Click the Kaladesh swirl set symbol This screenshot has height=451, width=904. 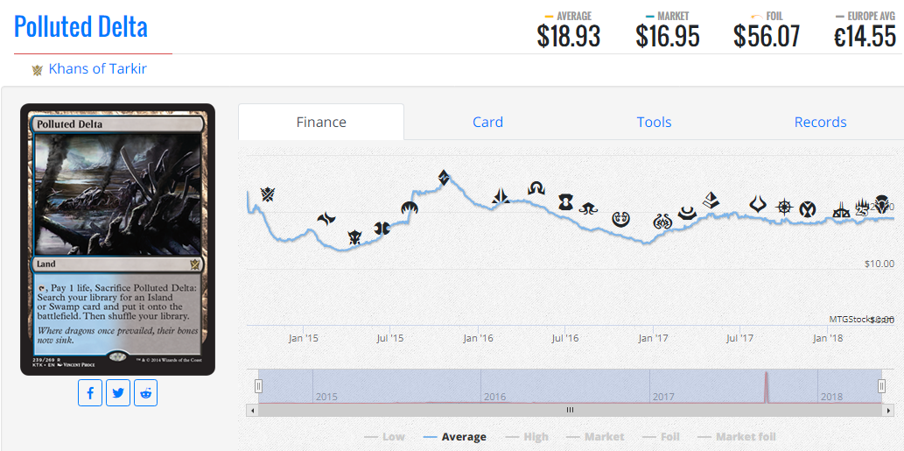(620, 219)
